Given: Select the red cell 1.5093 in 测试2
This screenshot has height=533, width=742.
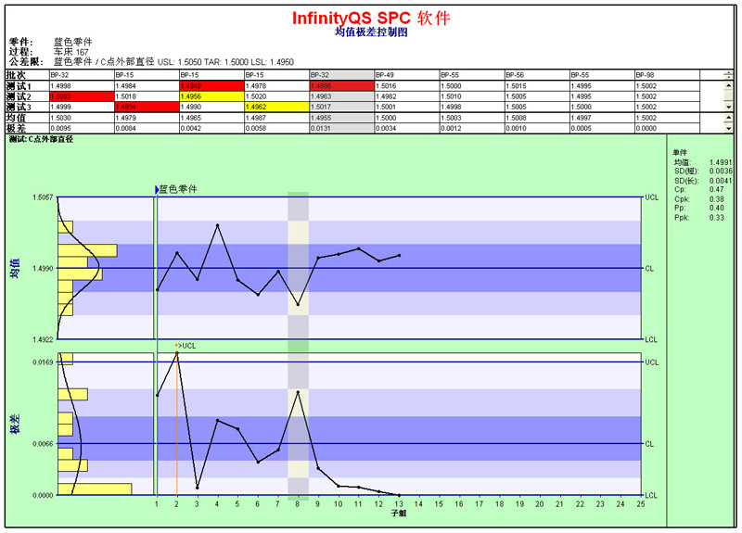Looking at the screenshot, I should (x=82, y=96).
